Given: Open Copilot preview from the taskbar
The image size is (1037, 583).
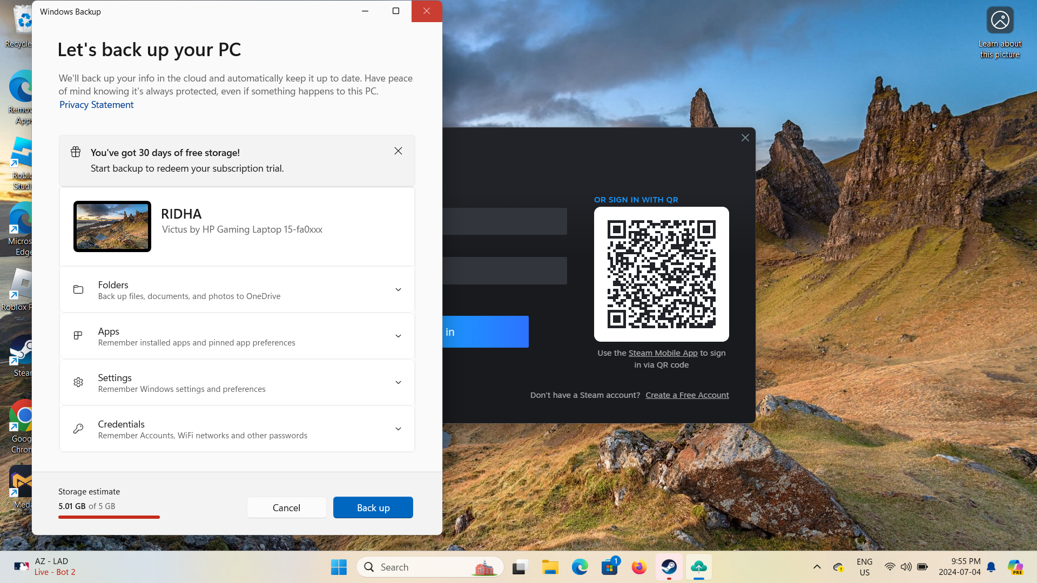Looking at the screenshot, I should 1015,567.
